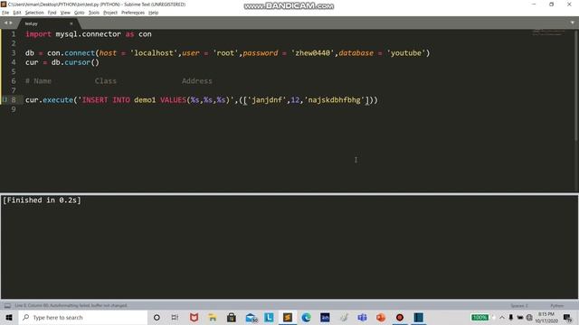Click the '[Finished in 0.2s]' output text
The width and height of the screenshot is (579, 325).
[x=42, y=200]
